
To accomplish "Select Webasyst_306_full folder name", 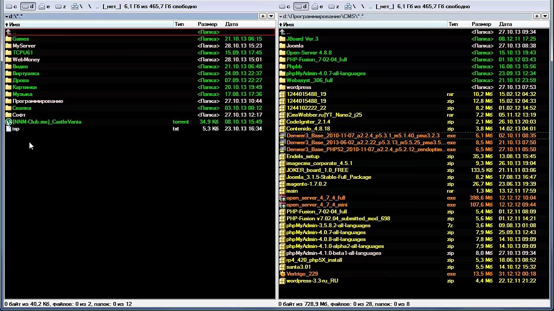I will coord(309,80).
